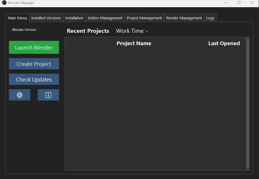Click the Blender Version label
259x179 pixels.
click(24, 30)
